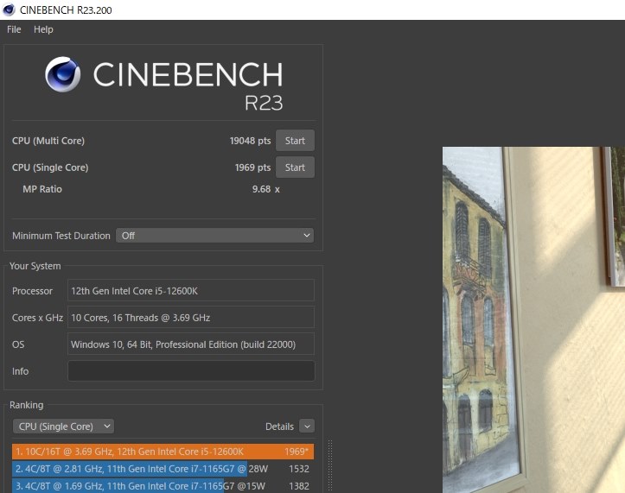Click the dotted panel splitter handle
This screenshot has height=493, width=625.
click(328, 466)
